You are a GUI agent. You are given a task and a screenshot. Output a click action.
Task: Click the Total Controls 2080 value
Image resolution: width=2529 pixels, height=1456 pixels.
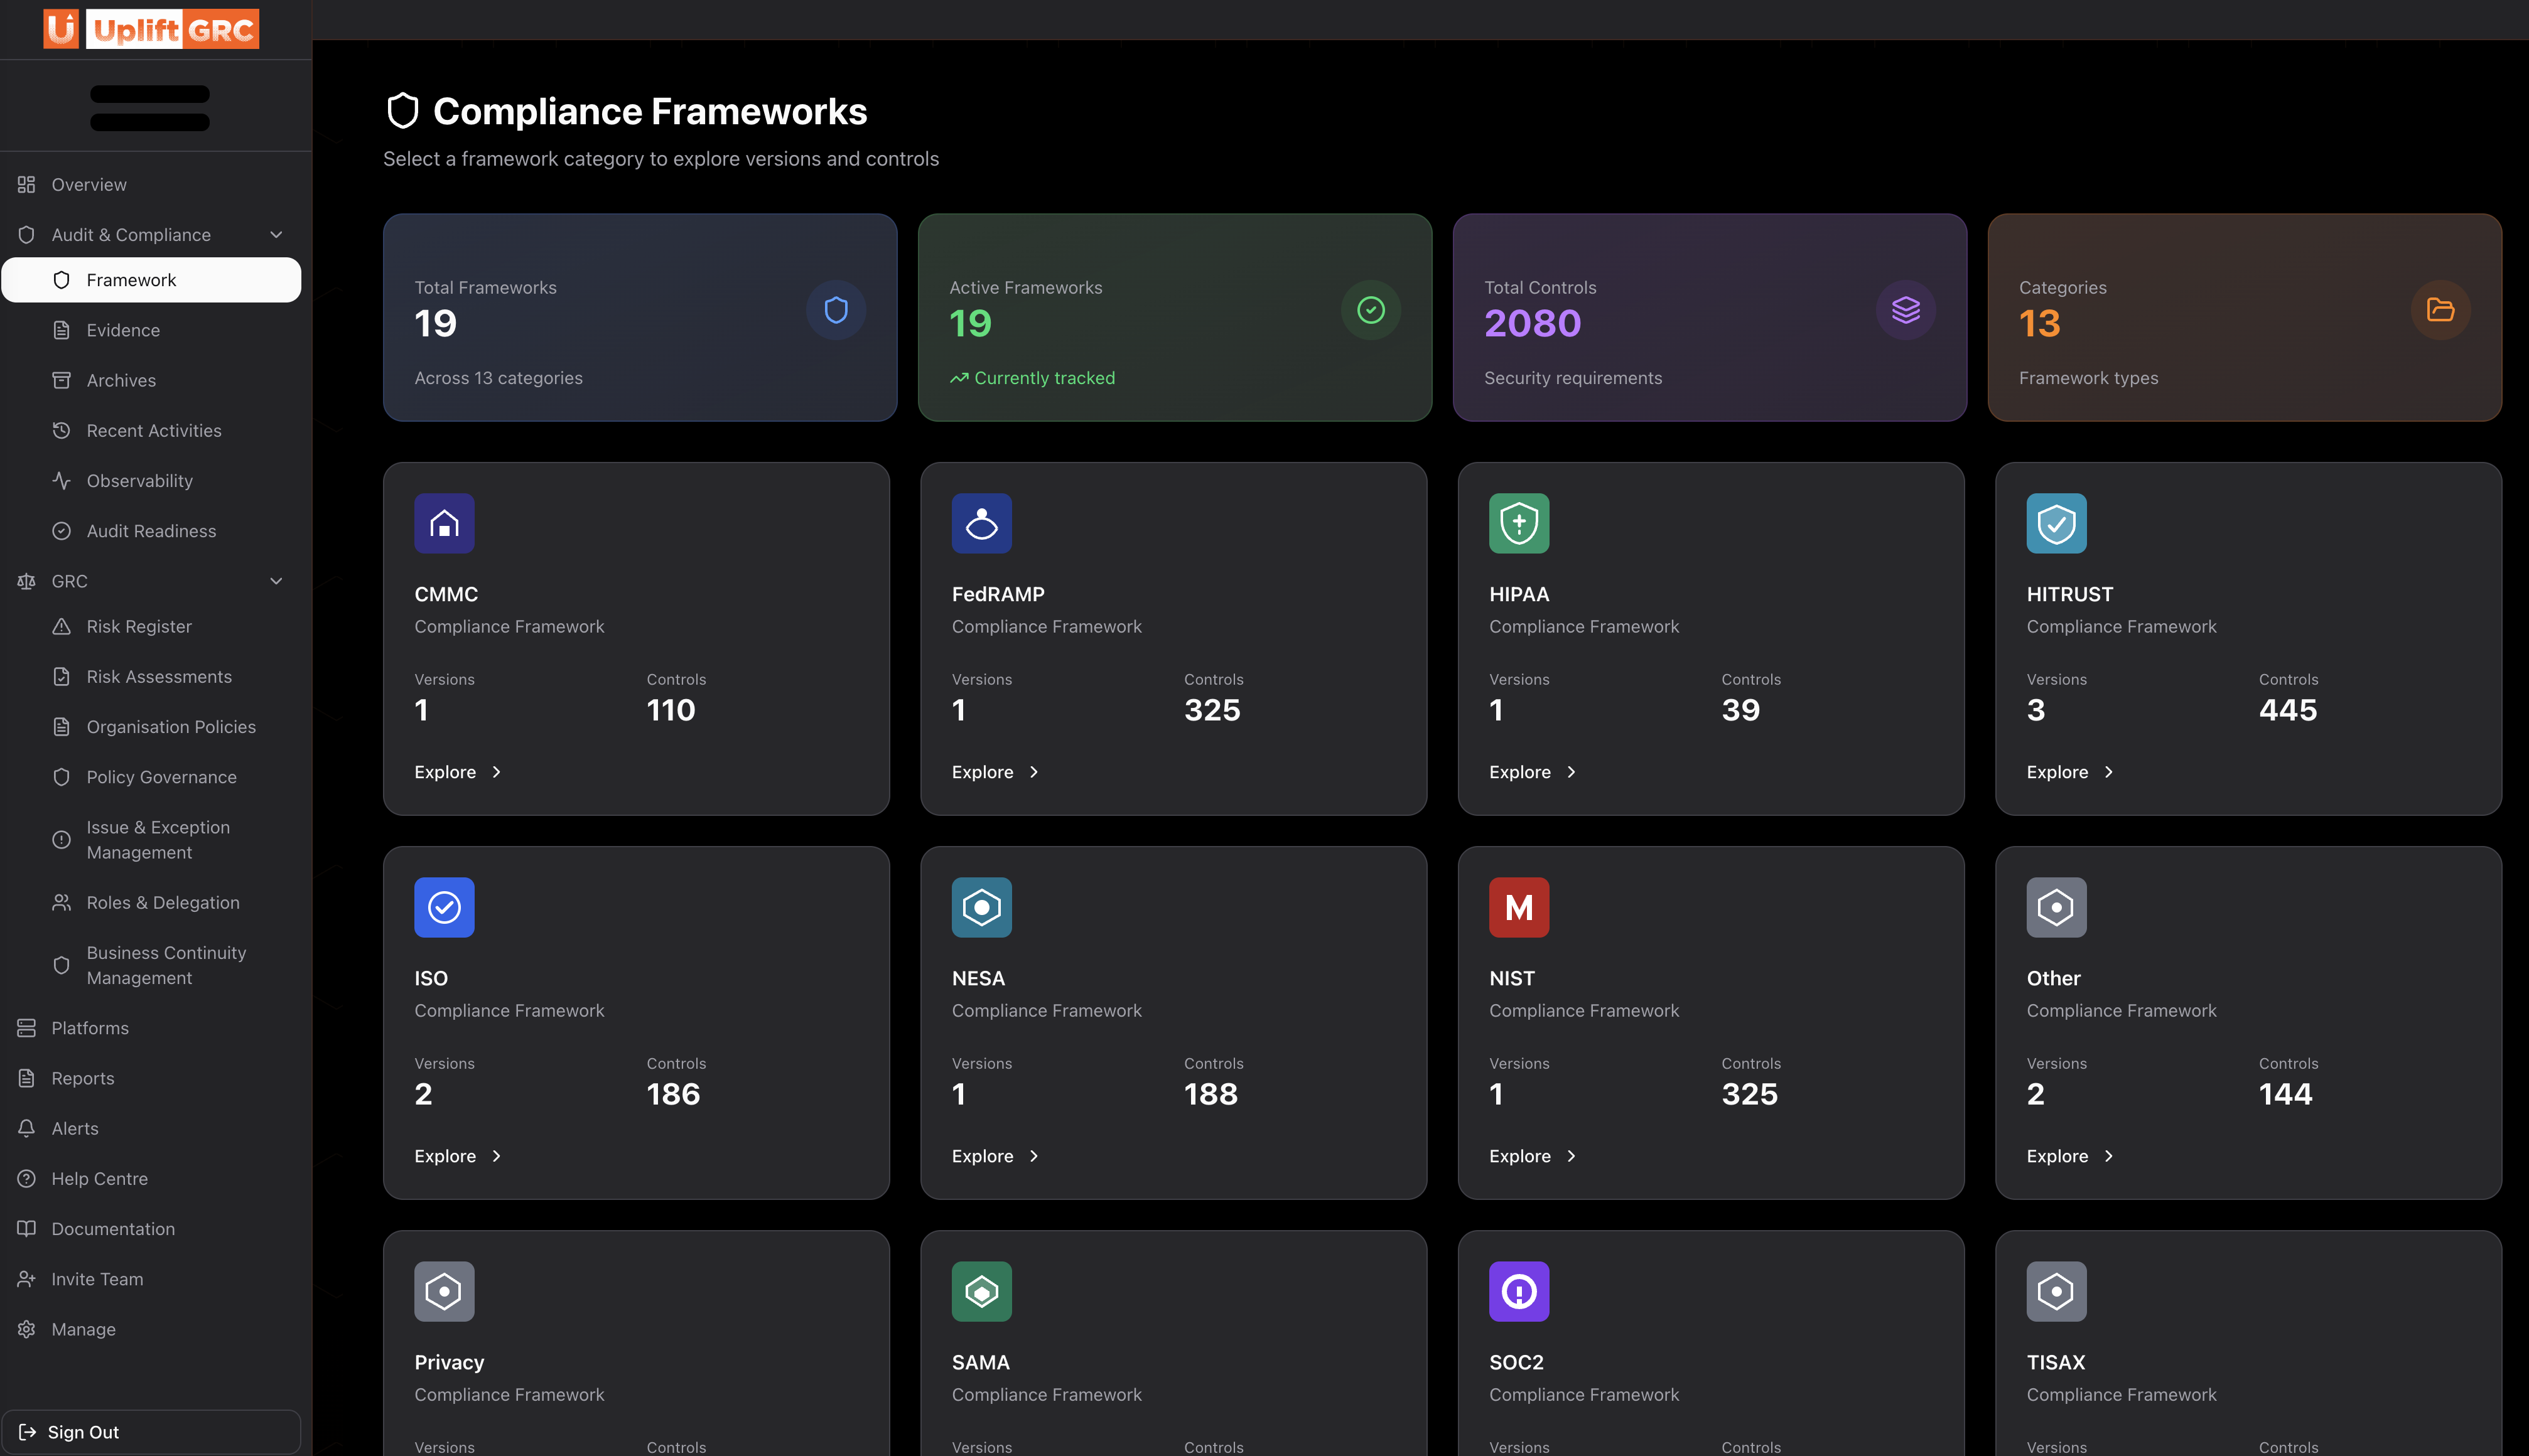pyautogui.click(x=1533, y=323)
